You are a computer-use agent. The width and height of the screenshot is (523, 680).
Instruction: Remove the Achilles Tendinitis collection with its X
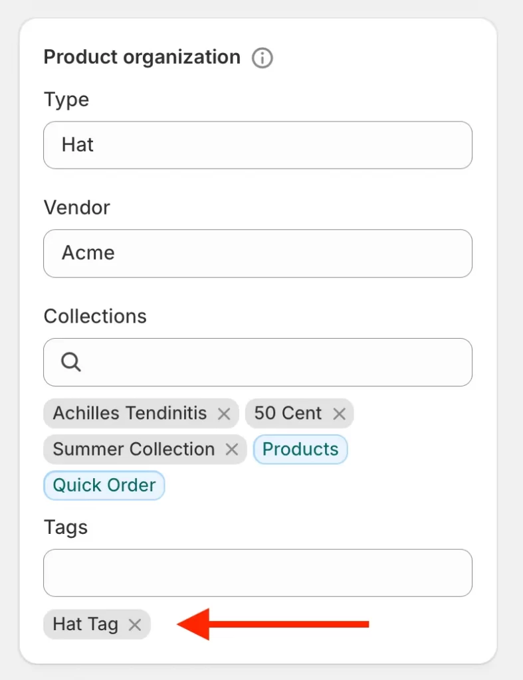[224, 413]
